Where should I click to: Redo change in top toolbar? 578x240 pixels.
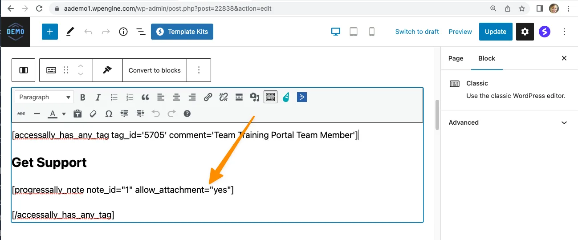pyautogui.click(x=106, y=32)
